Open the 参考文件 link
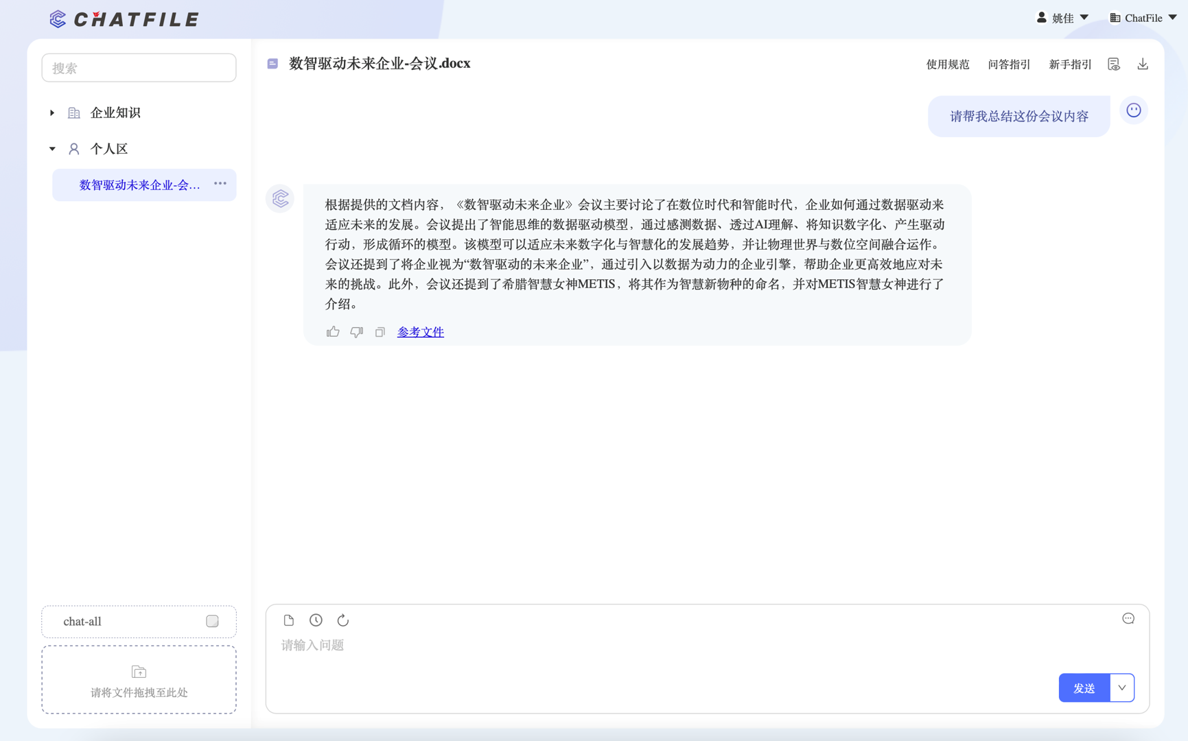This screenshot has height=741, width=1188. pos(420,332)
